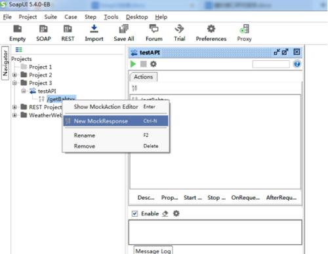Expand the REST Project tree node
This screenshot has width=328, height=254.
(14, 107)
